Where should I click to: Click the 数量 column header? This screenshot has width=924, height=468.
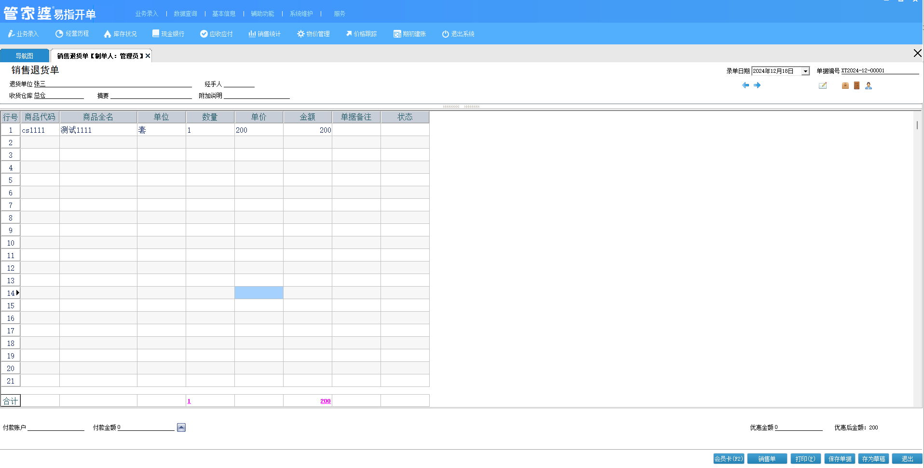pyautogui.click(x=210, y=117)
